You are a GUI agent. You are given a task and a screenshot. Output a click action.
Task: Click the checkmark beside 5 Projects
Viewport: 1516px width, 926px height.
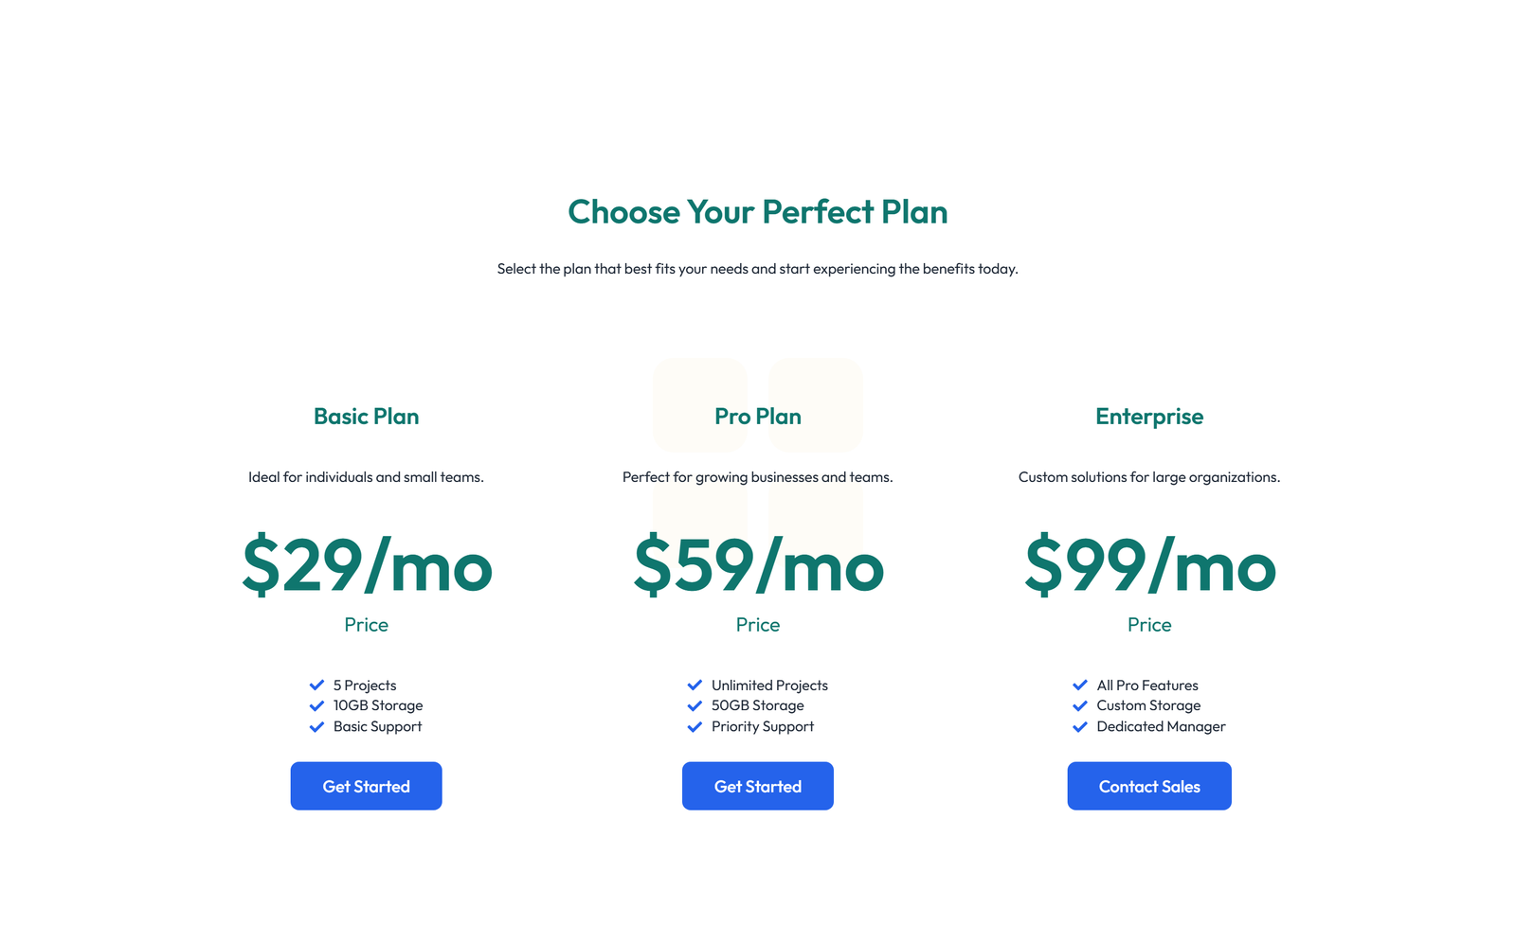point(316,685)
